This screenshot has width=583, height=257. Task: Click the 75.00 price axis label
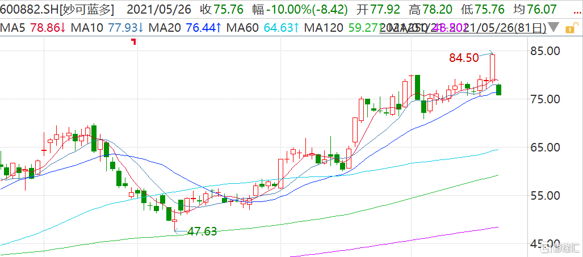(x=546, y=99)
